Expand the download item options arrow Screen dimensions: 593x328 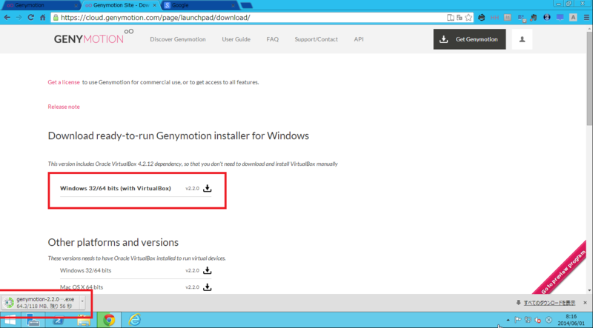[82, 302]
